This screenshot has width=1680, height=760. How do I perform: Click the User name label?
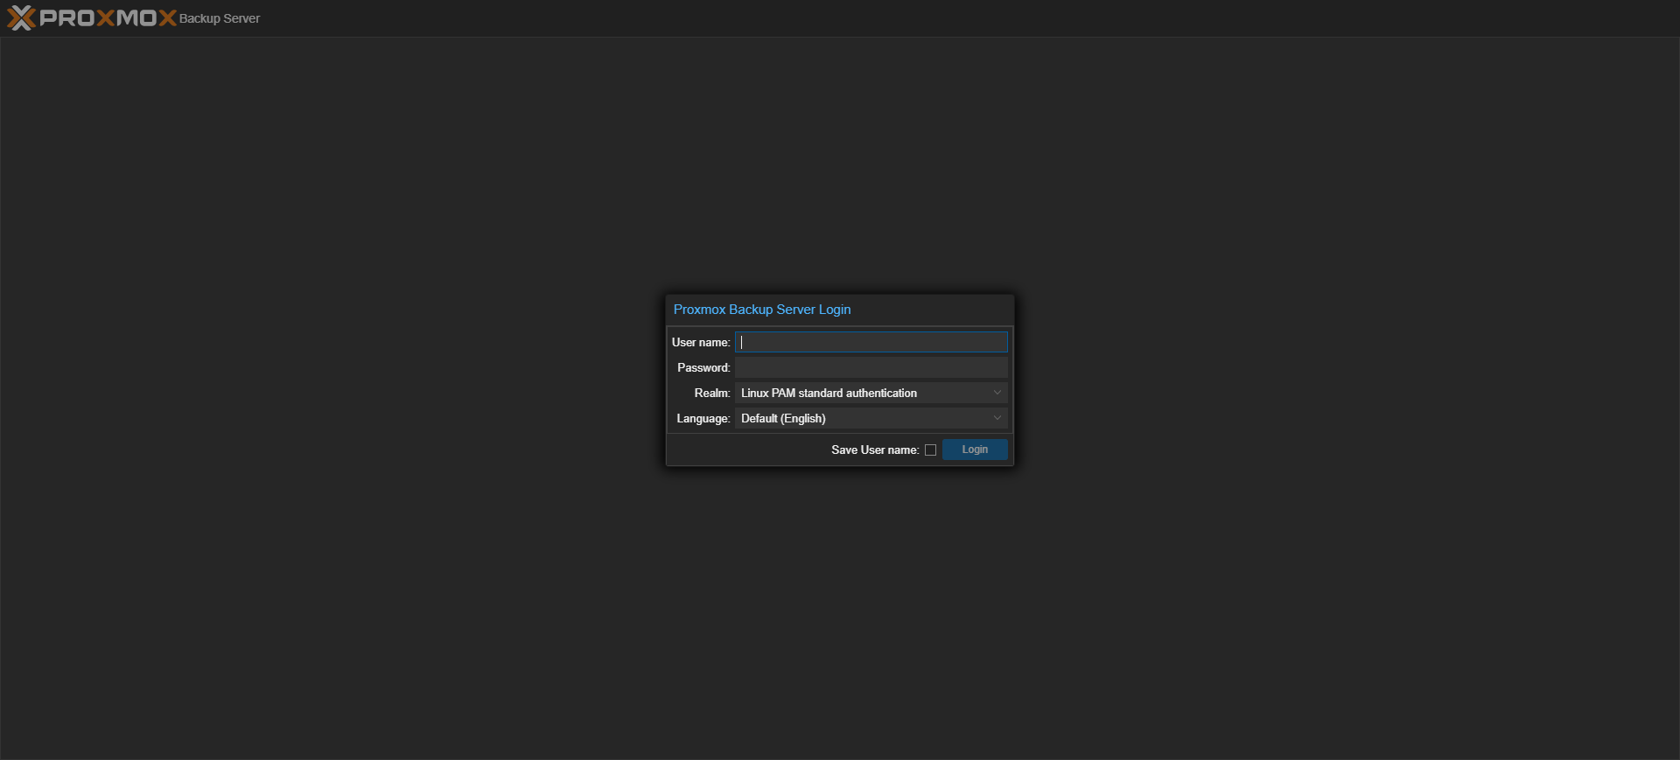(701, 342)
